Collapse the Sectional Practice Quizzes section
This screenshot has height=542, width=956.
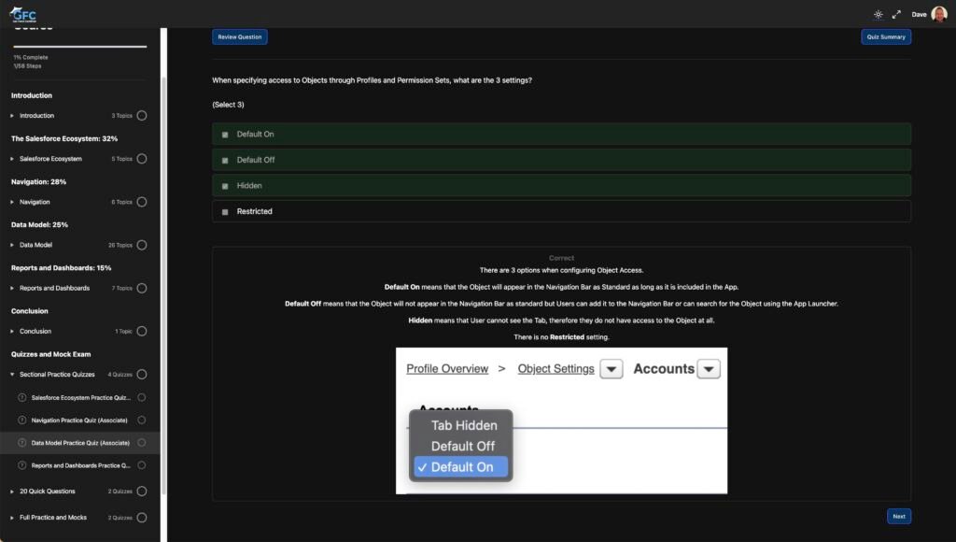pos(12,374)
